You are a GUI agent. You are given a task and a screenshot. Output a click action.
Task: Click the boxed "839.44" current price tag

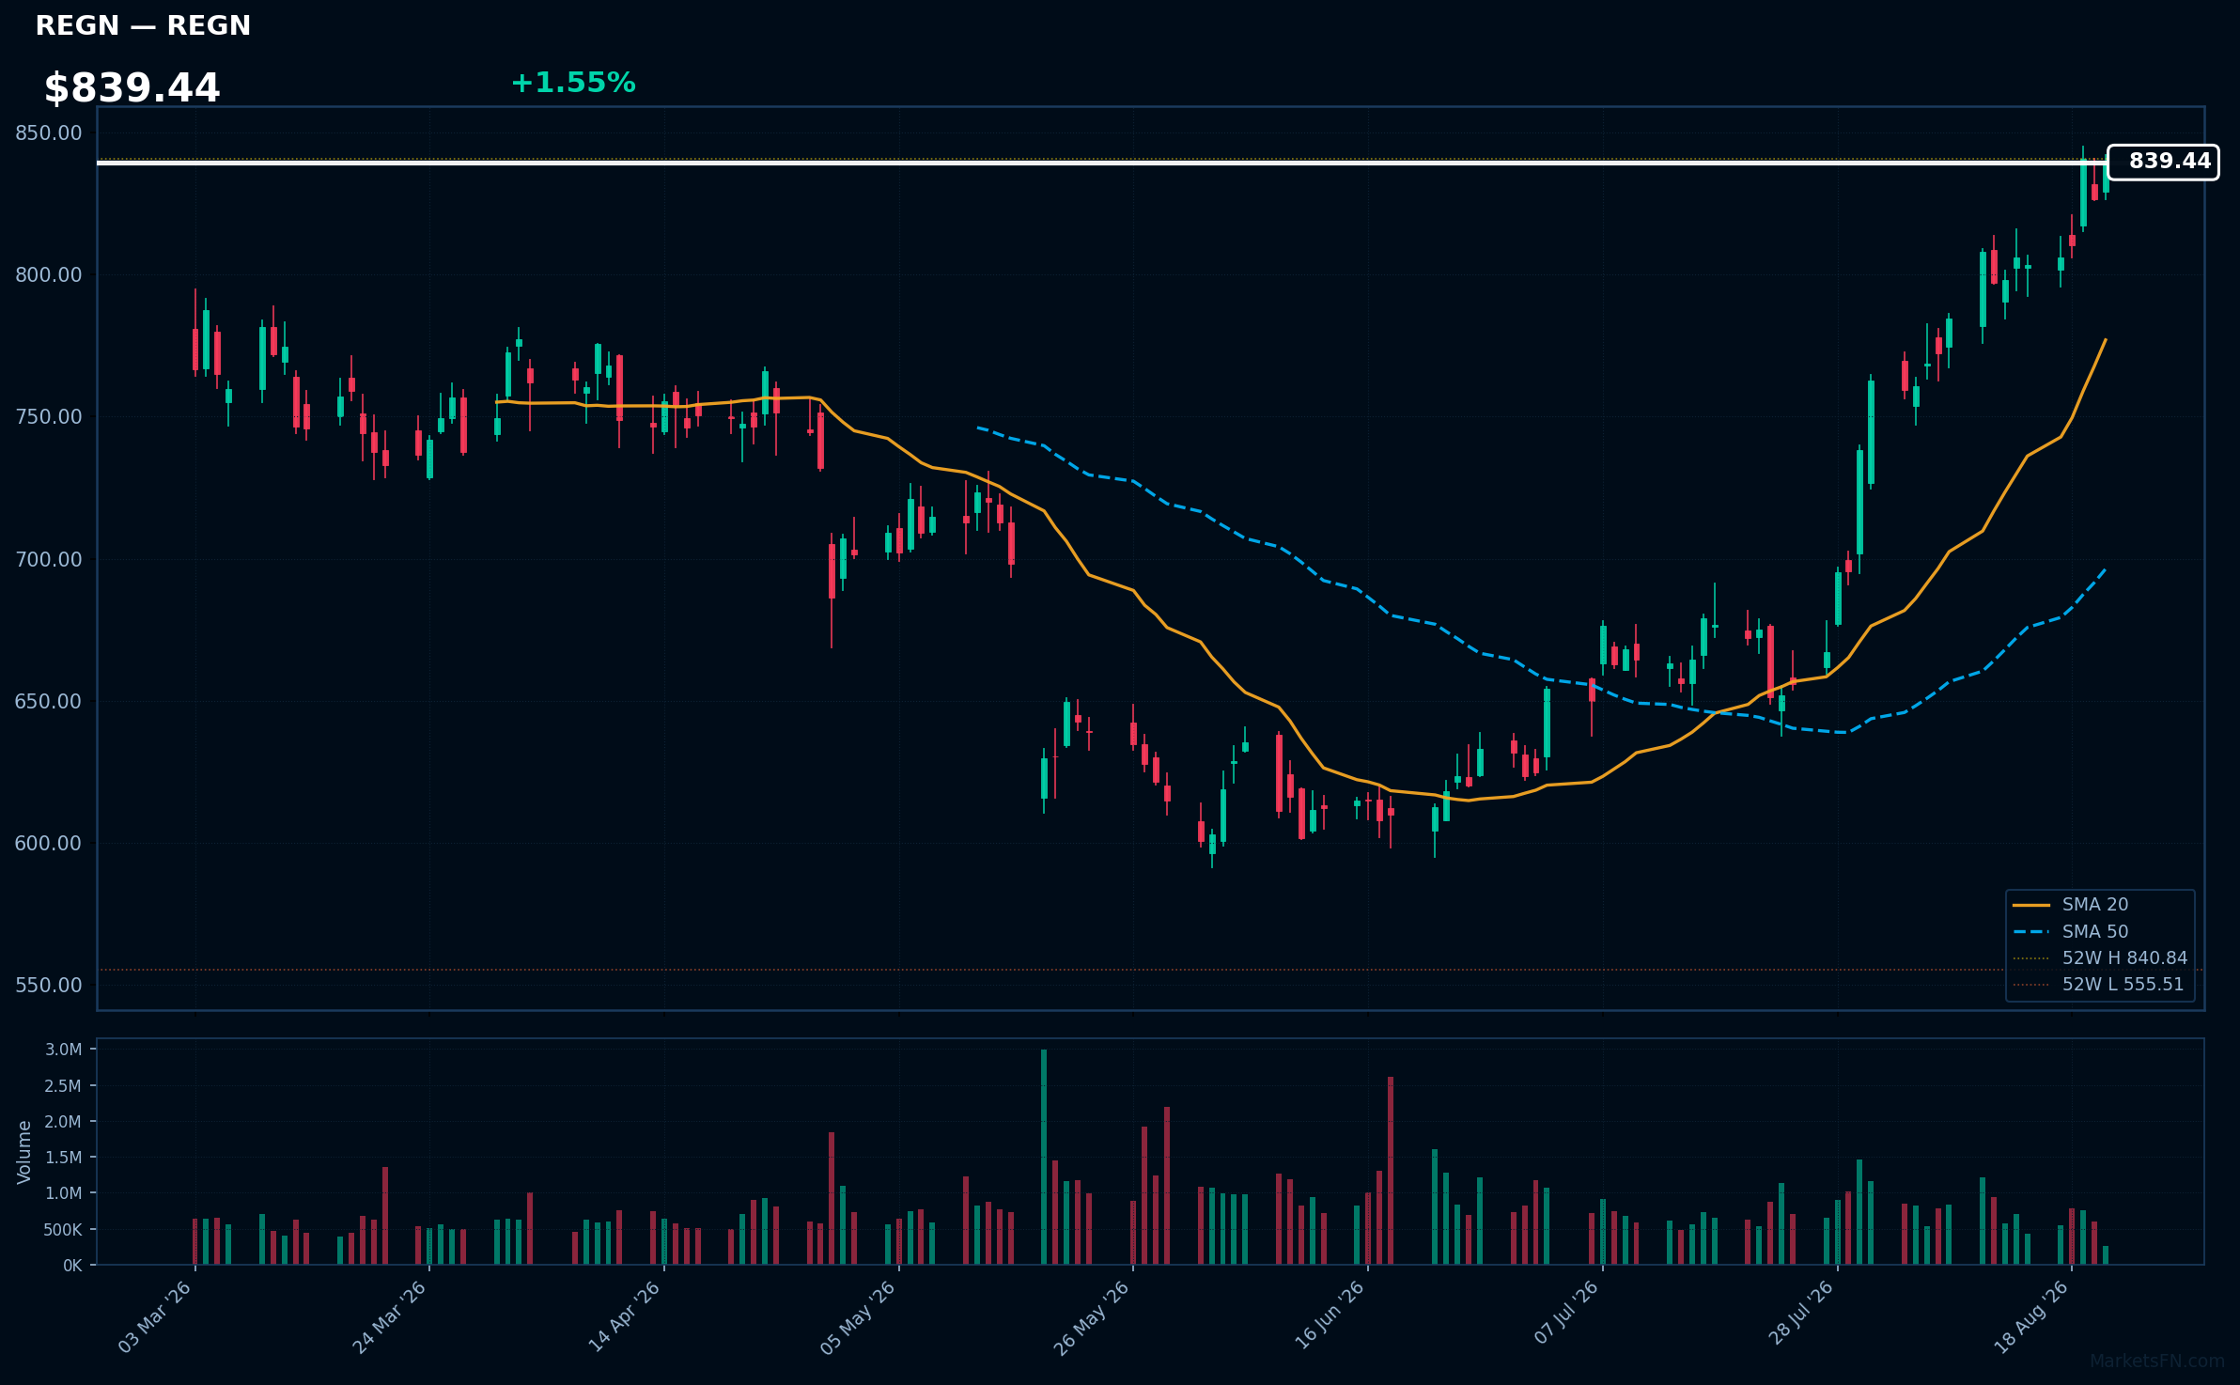coord(2163,162)
